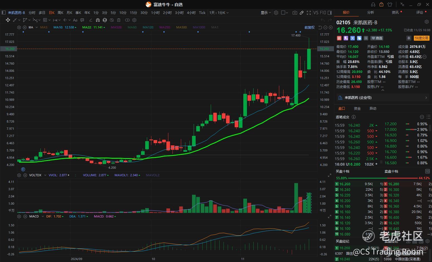Toggle the magnet snap tool

98,20
